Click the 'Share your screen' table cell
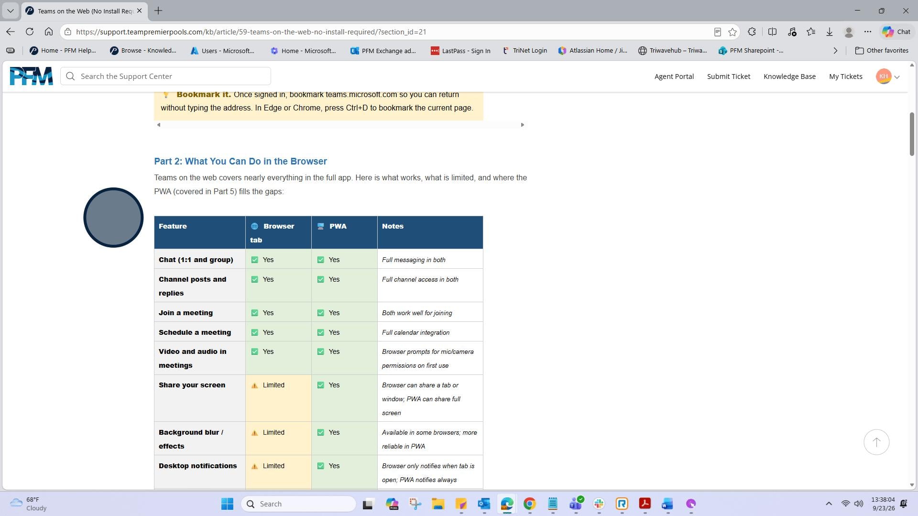 (199, 398)
